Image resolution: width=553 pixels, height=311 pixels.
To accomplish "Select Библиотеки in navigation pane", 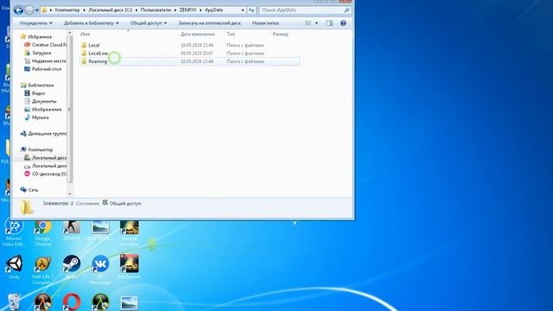I will point(41,85).
